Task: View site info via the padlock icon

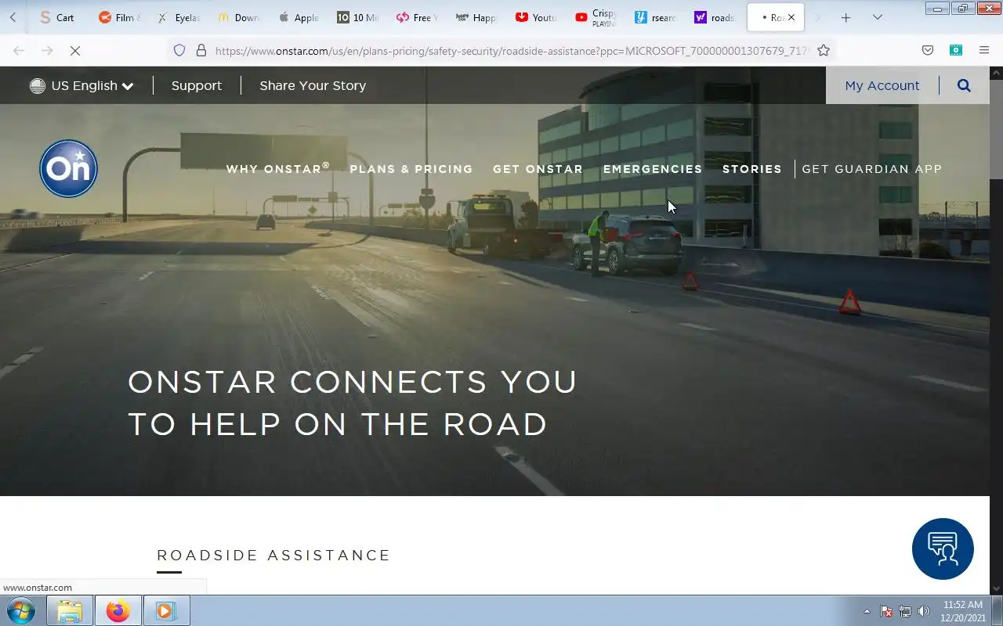Action: point(201,50)
